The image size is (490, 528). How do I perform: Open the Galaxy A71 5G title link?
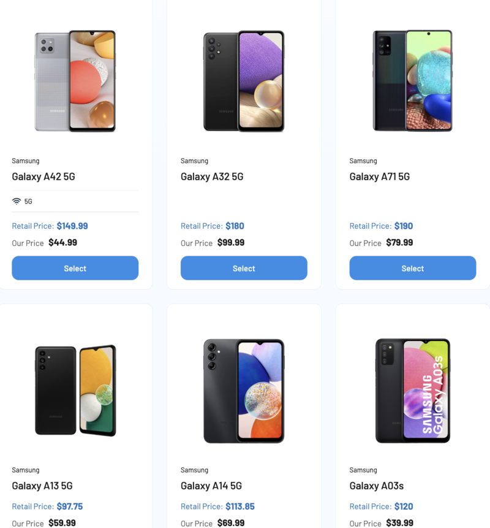point(380,177)
